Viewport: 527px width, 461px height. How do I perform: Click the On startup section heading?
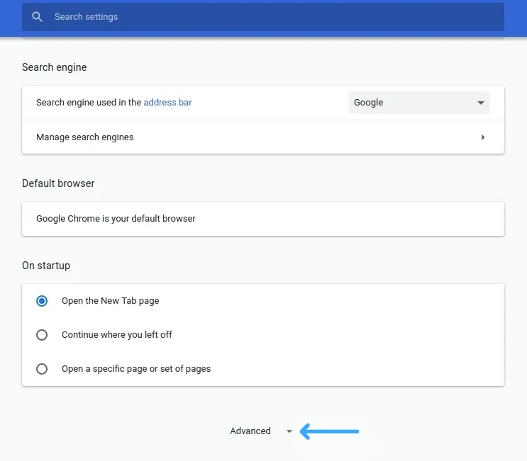(46, 266)
